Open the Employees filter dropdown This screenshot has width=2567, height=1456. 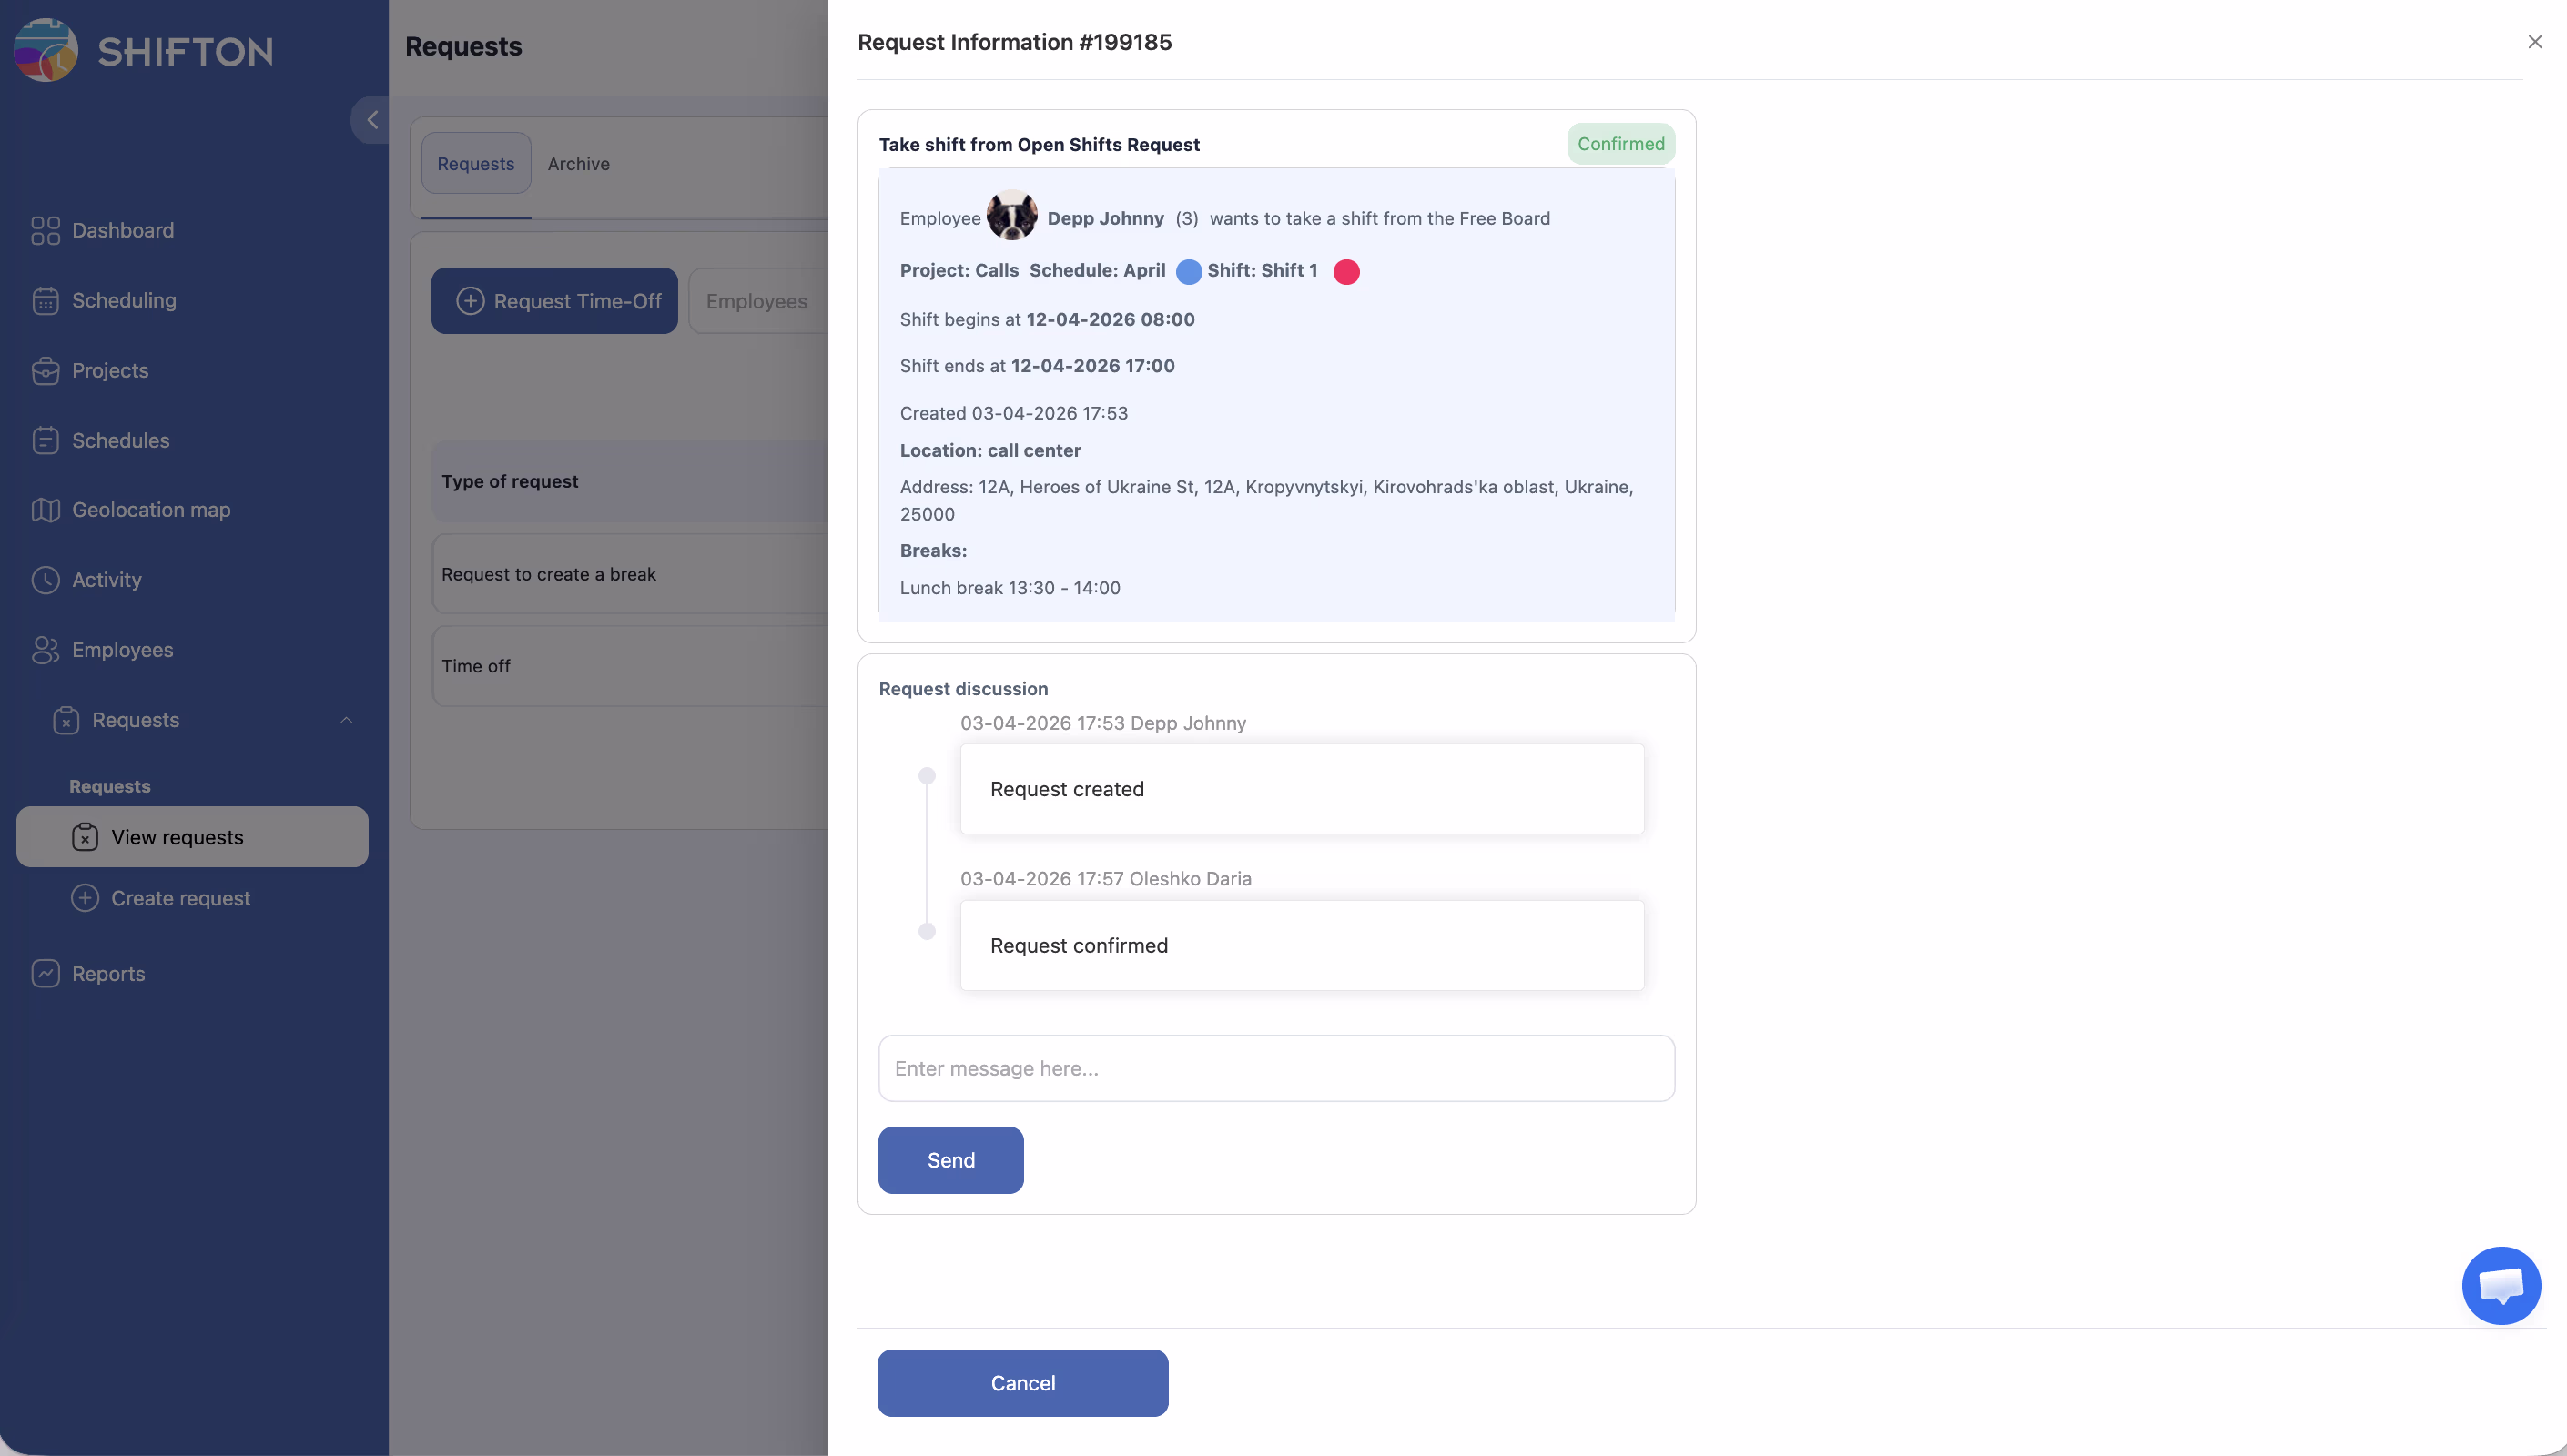click(757, 301)
